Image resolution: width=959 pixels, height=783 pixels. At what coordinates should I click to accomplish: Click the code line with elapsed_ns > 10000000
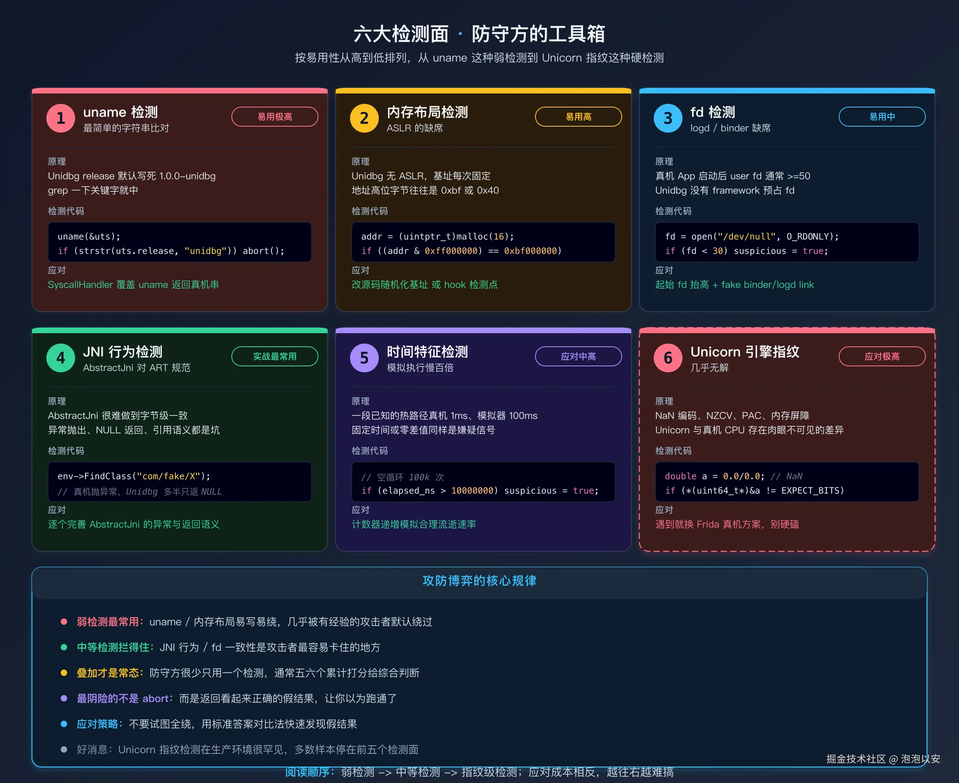pyautogui.click(x=480, y=490)
